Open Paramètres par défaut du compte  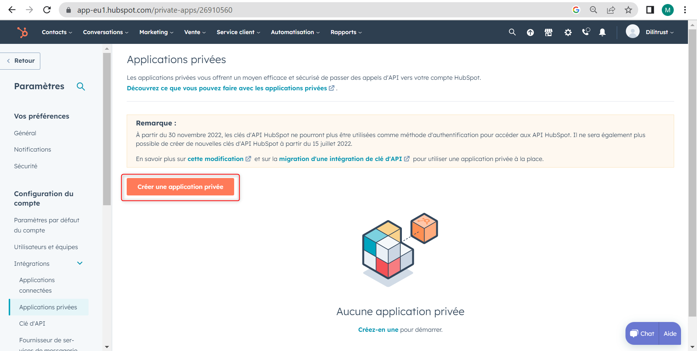[47, 225]
